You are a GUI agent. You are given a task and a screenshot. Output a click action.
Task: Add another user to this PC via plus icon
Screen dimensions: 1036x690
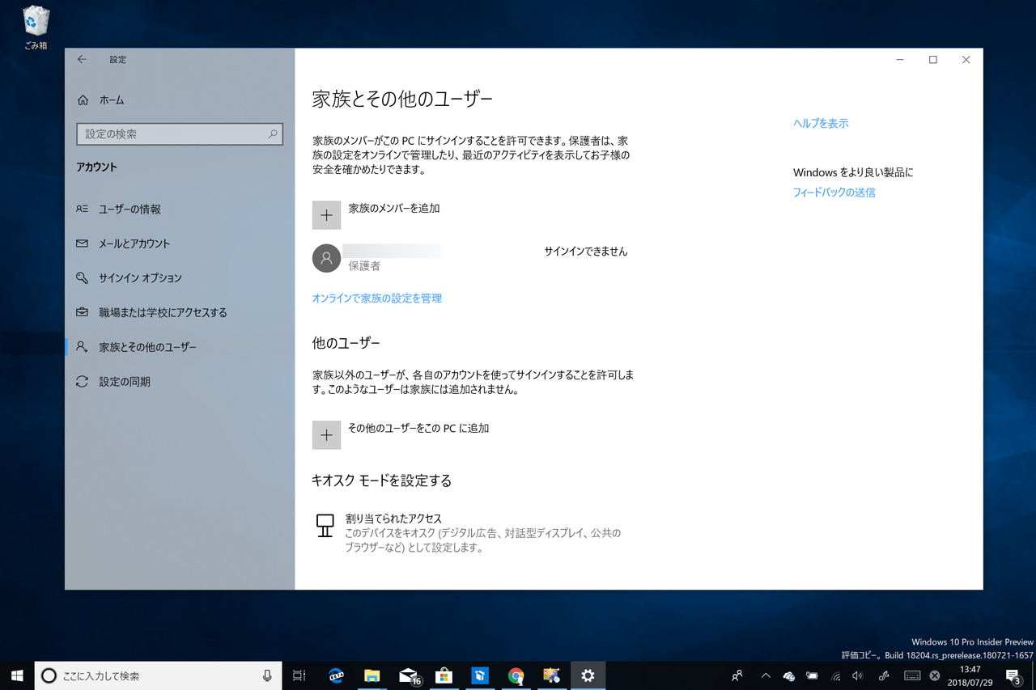[x=326, y=435]
